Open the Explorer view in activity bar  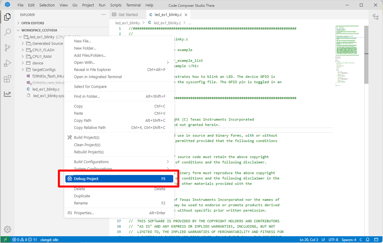7,17
